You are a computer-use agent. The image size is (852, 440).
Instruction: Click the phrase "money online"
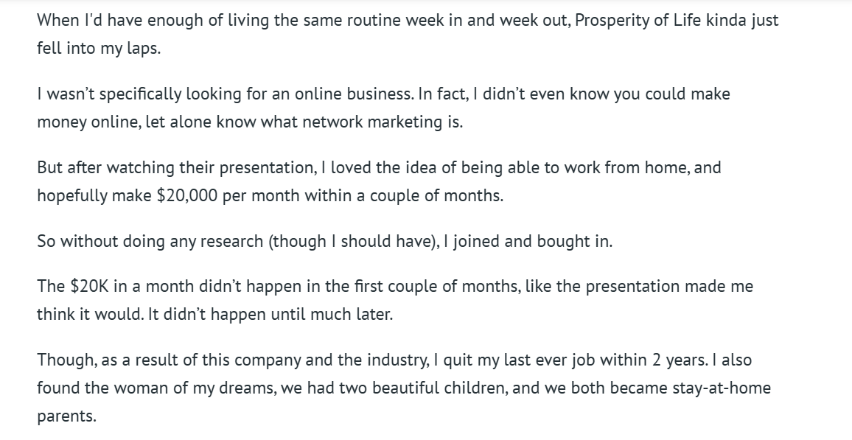(x=87, y=122)
